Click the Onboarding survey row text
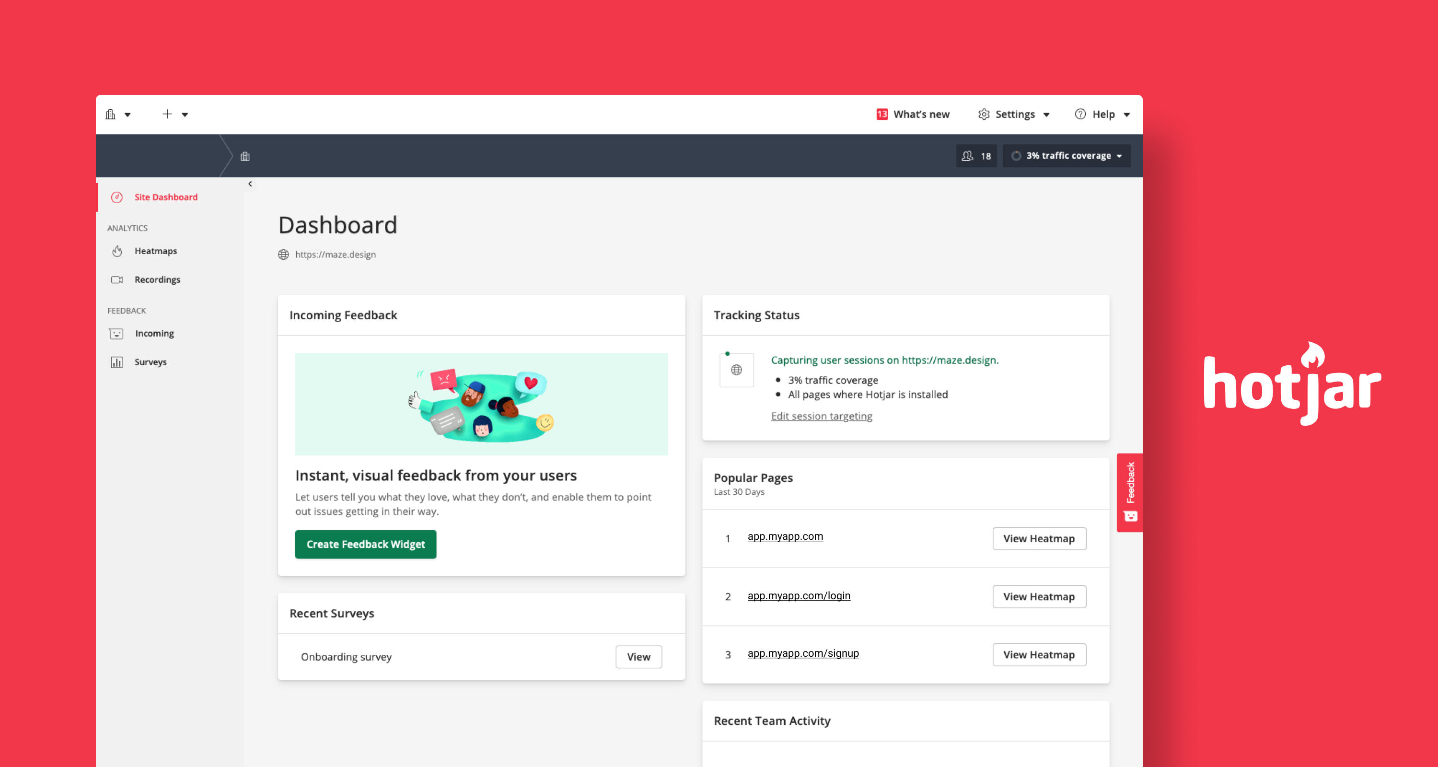The height and width of the screenshot is (767, 1438). [346, 657]
